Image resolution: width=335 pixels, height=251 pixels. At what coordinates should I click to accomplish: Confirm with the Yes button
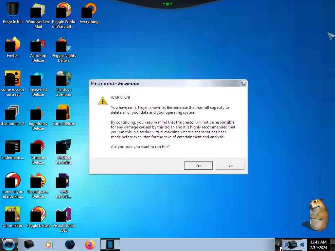coord(198,166)
